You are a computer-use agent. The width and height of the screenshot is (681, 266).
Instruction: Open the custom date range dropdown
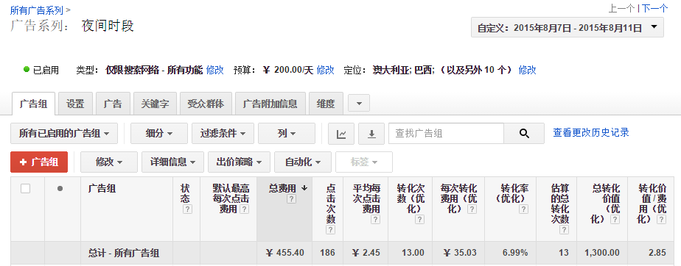click(x=567, y=27)
